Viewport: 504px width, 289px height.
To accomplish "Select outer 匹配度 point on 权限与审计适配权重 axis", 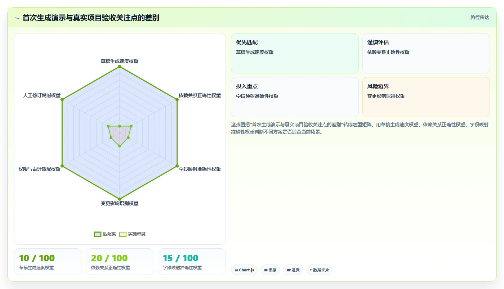I will click(x=62, y=166).
